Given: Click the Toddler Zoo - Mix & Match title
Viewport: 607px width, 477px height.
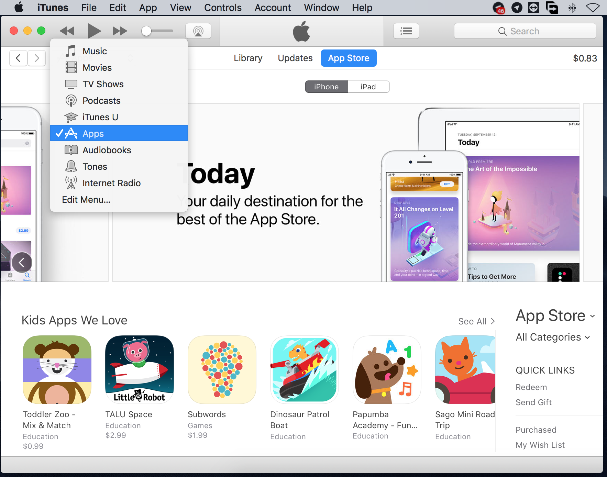Looking at the screenshot, I should [x=49, y=420].
